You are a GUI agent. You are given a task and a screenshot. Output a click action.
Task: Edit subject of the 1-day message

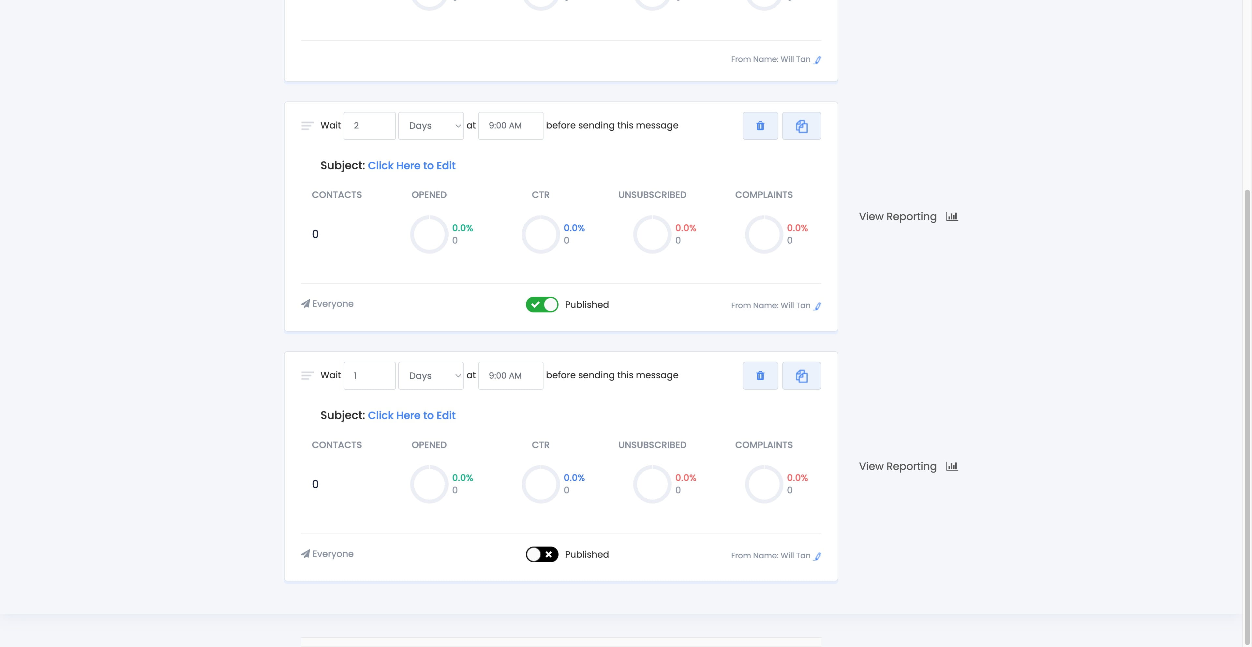click(411, 415)
